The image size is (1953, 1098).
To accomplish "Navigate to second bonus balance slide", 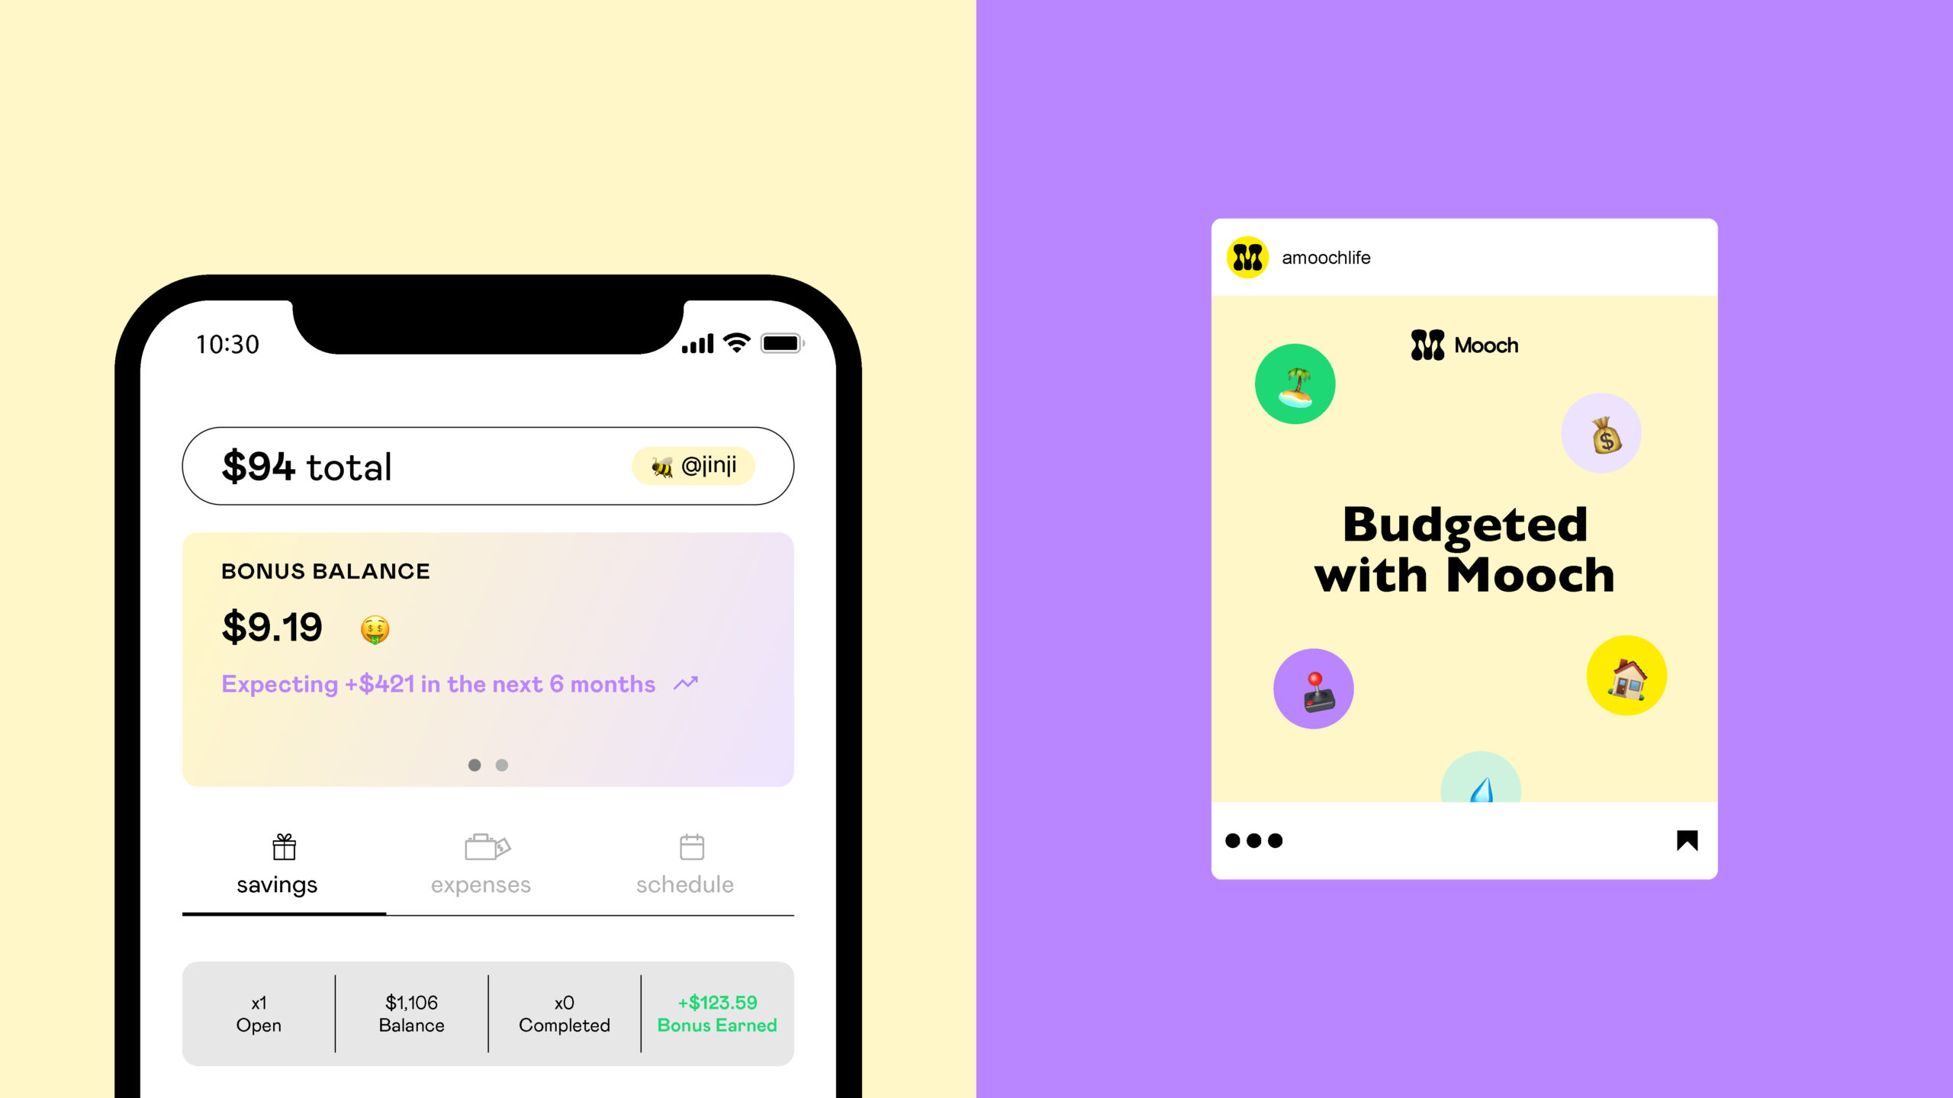I will tap(502, 764).
